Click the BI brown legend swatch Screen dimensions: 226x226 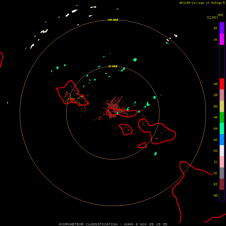[222, 184]
